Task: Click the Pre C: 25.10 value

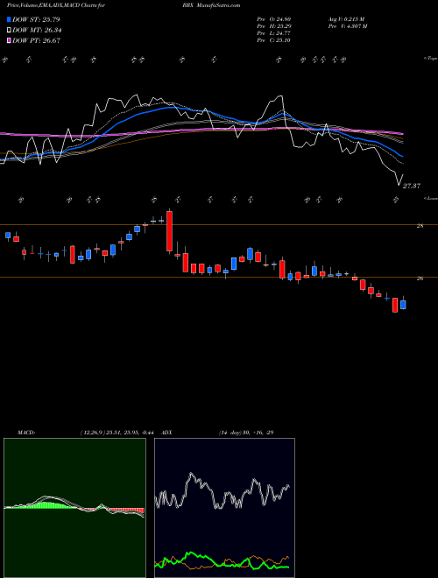Action: pyautogui.click(x=274, y=40)
